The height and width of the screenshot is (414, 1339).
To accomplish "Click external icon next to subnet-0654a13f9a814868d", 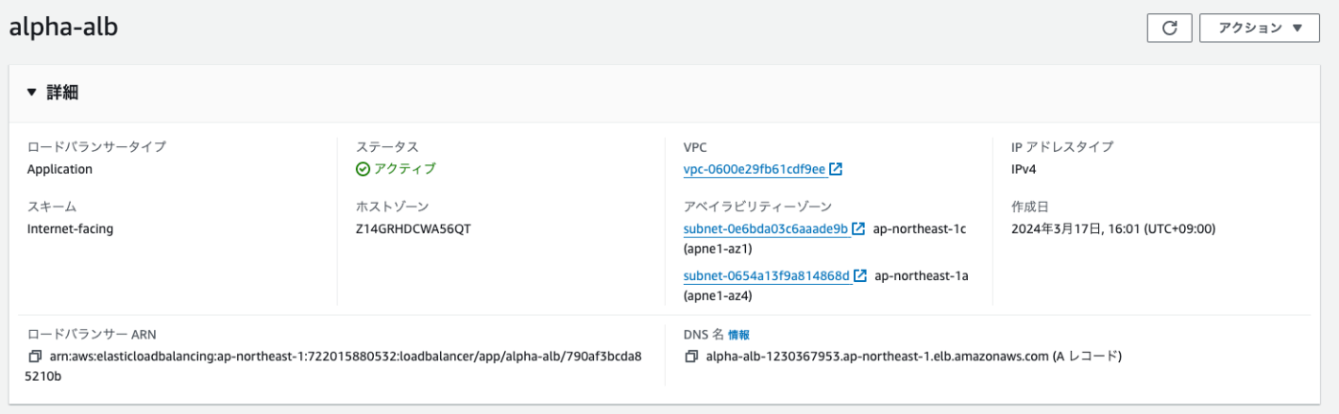I will point(861,276).
